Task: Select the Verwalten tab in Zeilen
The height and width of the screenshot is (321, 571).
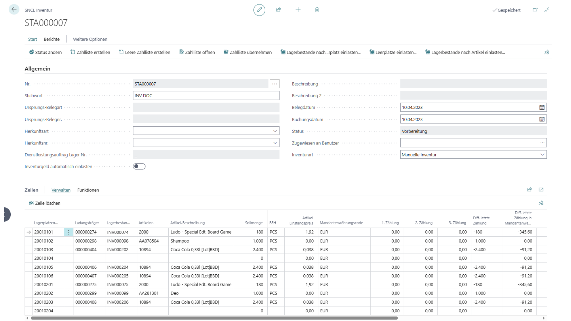Action: tap(61, 190)
